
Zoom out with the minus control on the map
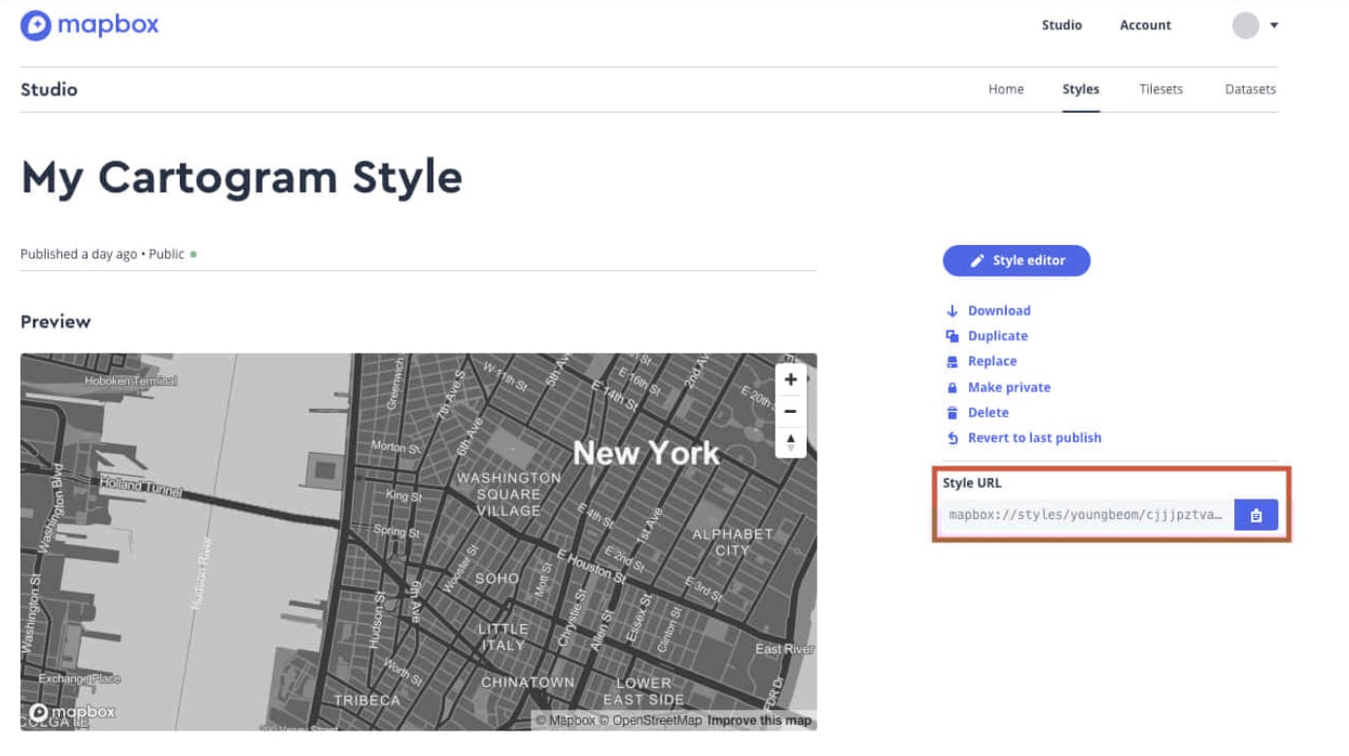coord(790,411)
